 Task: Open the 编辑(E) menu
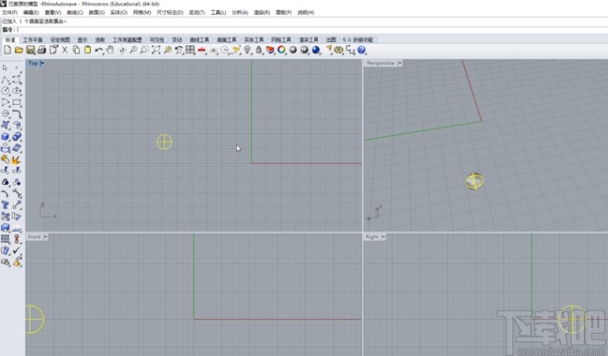31,12
